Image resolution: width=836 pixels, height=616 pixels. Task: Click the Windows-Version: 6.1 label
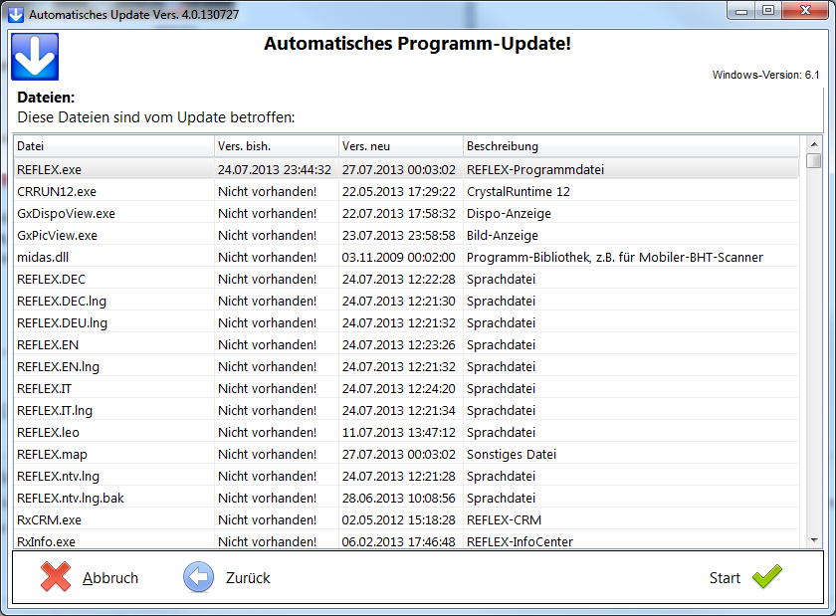[x=765, y=75]
